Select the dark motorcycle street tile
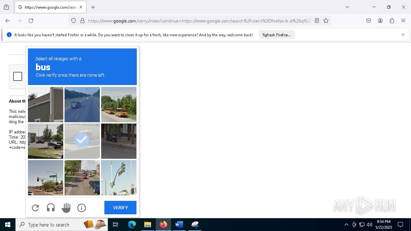 (x=119, y=141)
